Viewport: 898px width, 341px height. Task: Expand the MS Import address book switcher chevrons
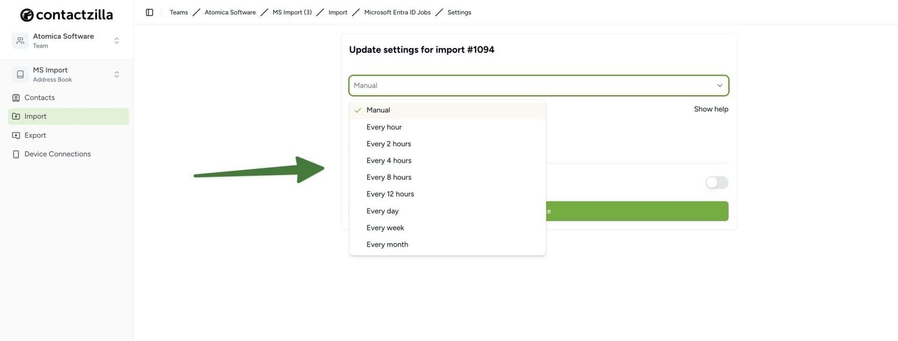[117, 74]
